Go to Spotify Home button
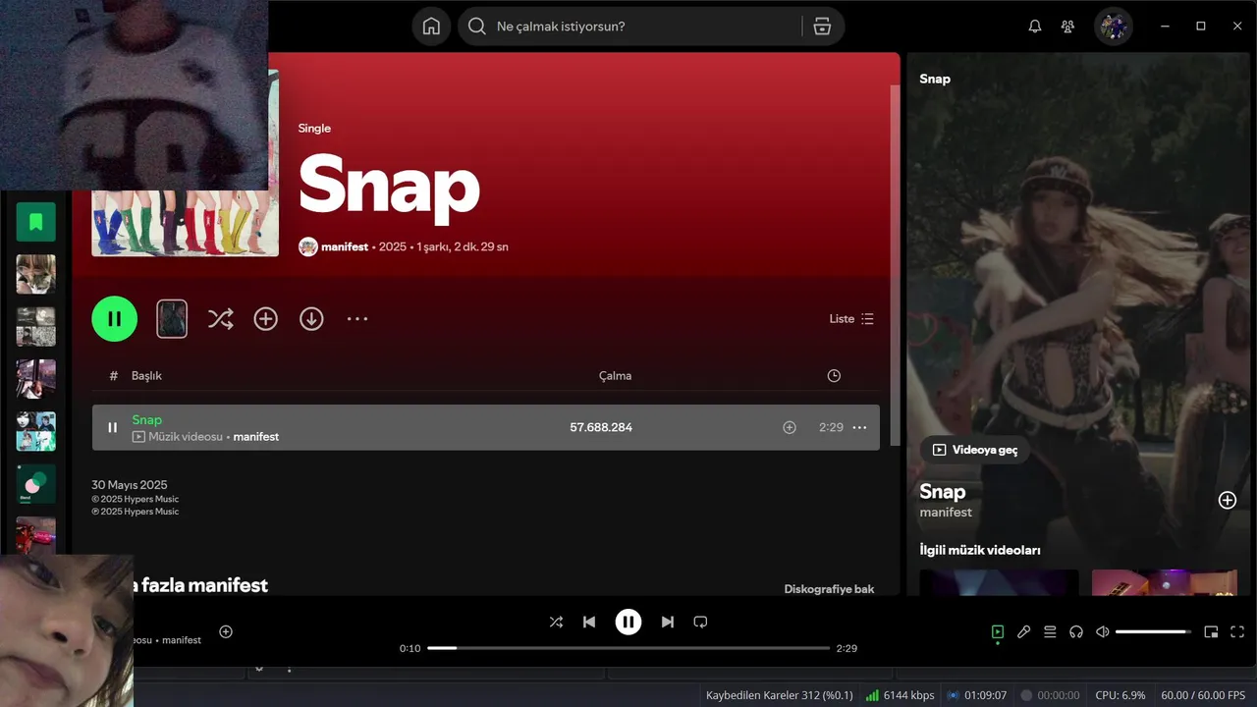Image resolution: width=1257 pixels, height=707 pixels. tap(431, 27)
